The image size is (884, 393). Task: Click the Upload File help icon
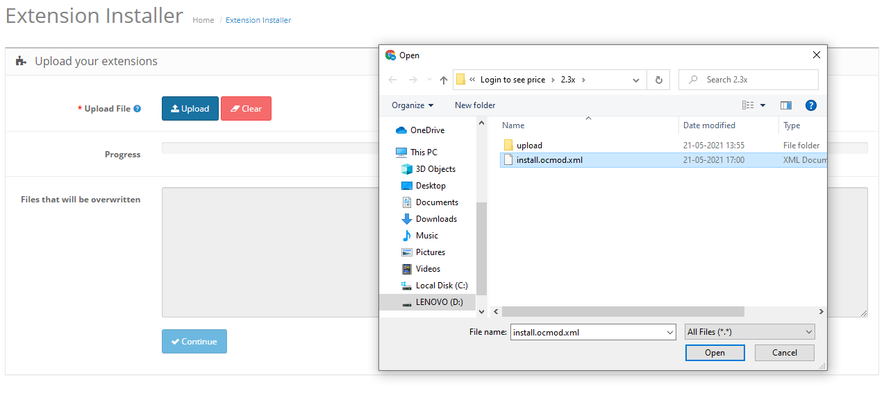[x=137, y=109]
